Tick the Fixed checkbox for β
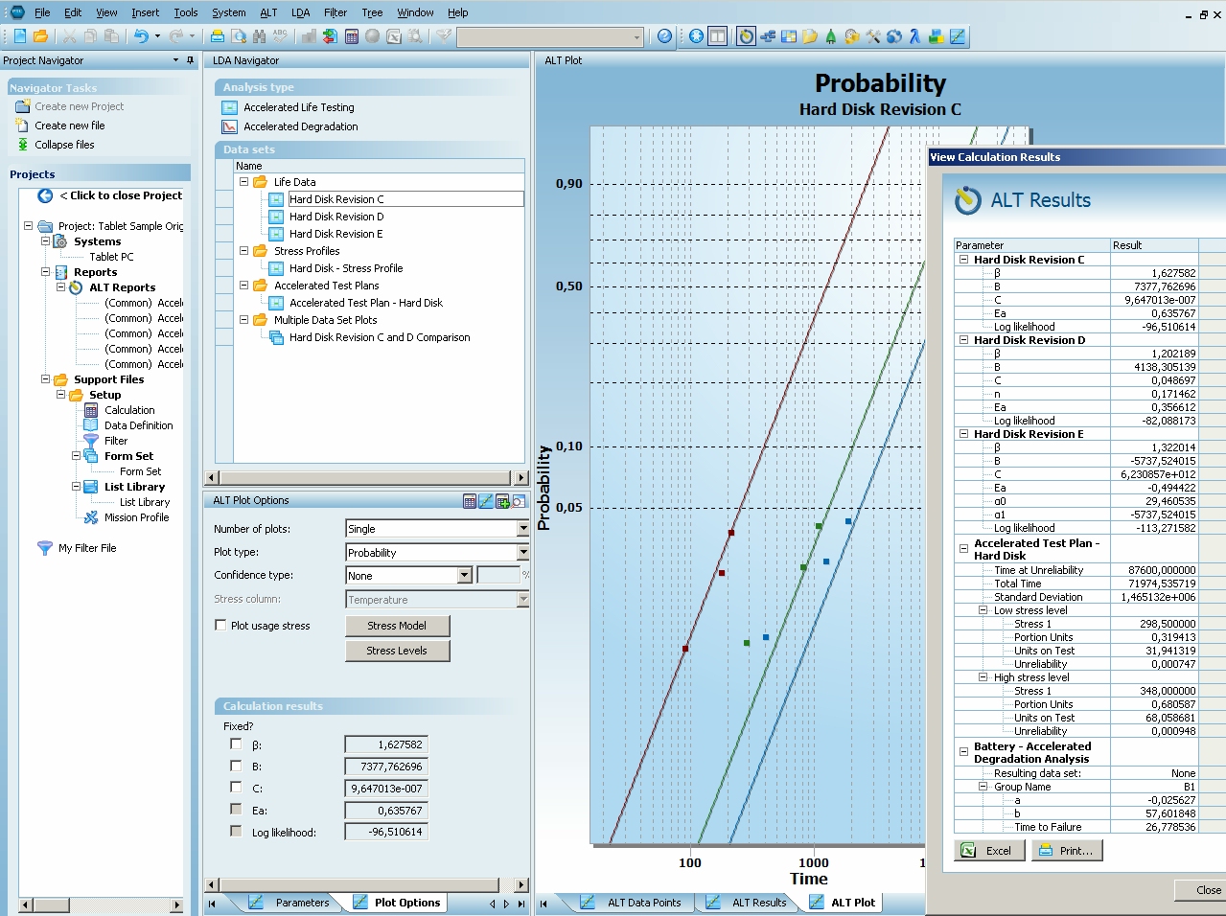Viewport: 1226px width, 916px height. tap(236, 744)
